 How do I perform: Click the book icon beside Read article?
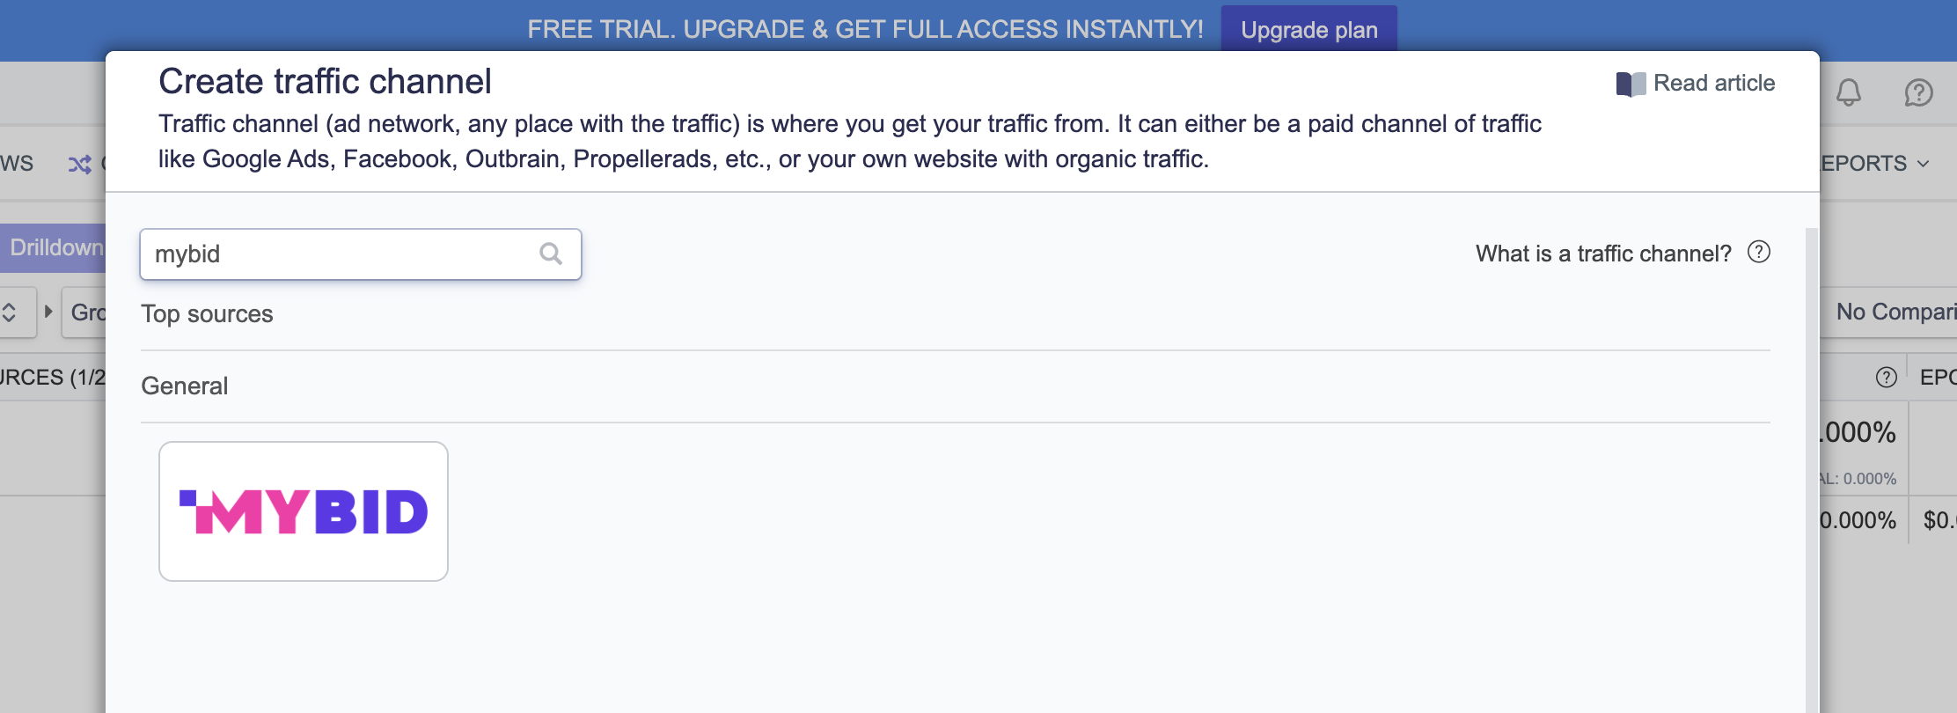[1631, 85]
